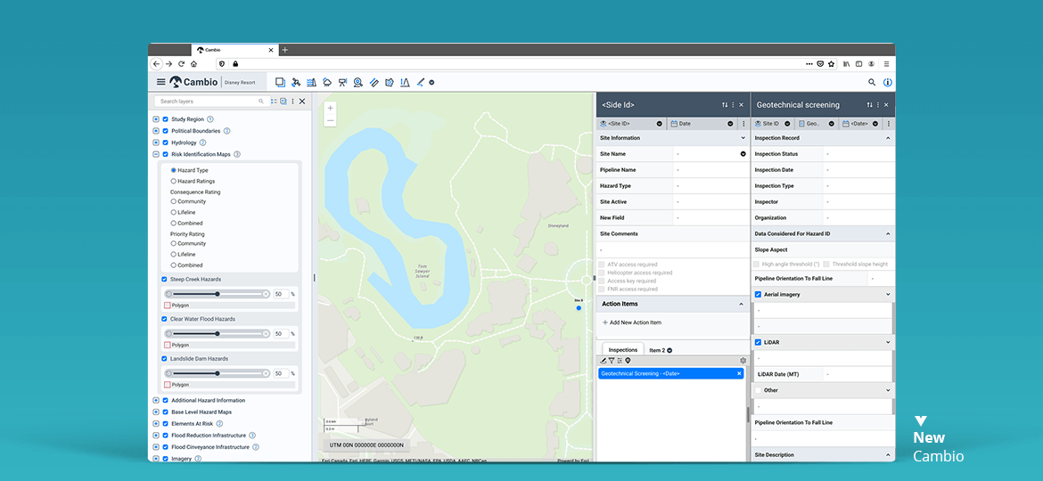Open the hamburger menu beside Cambio logo

tap(160, 82)
